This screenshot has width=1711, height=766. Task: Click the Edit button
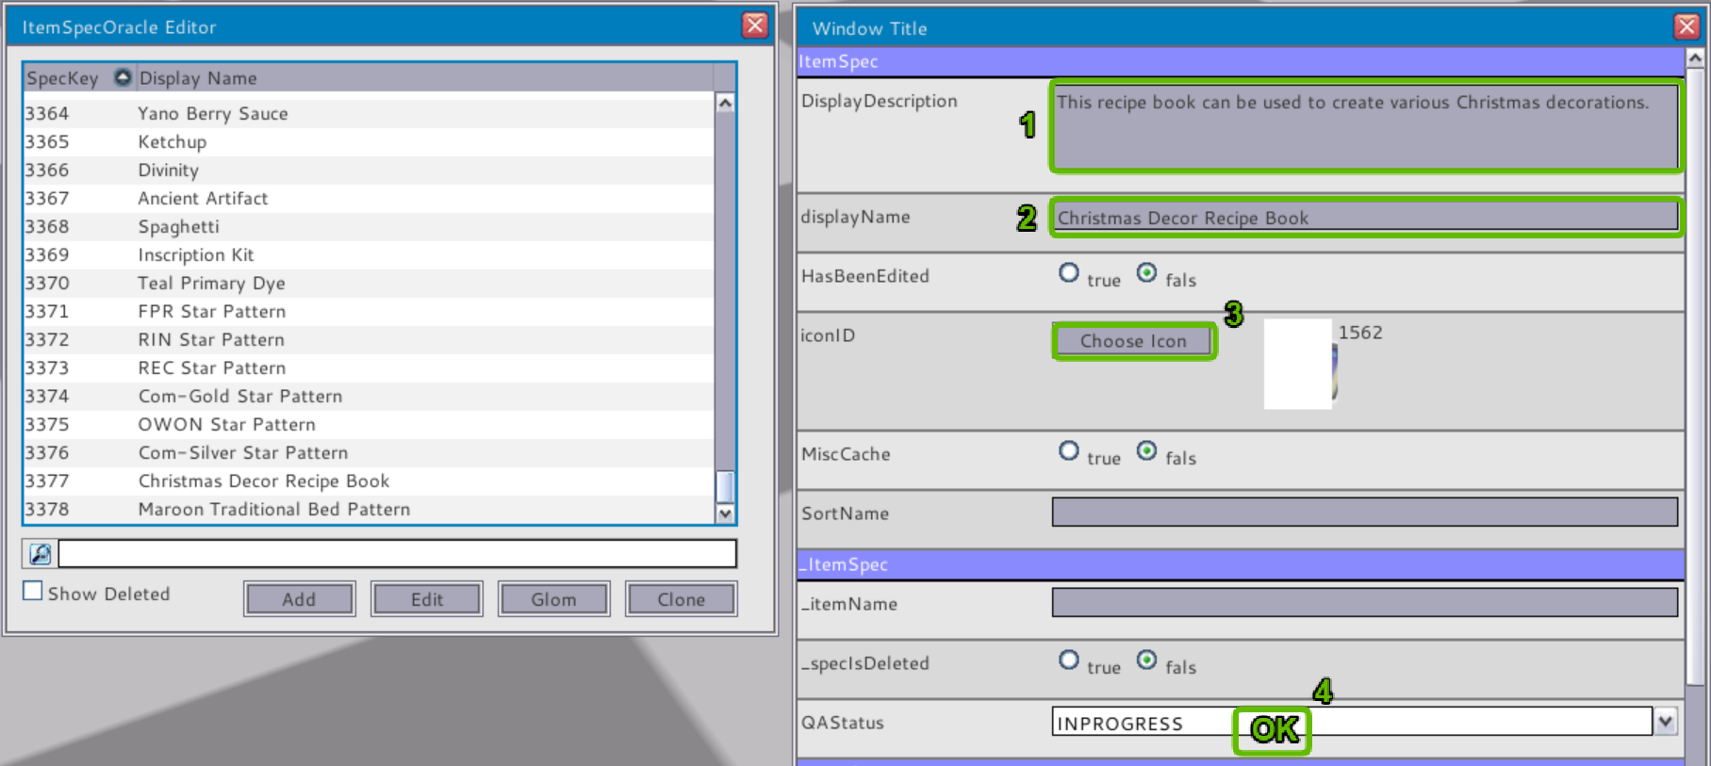[x=426, y=599]
